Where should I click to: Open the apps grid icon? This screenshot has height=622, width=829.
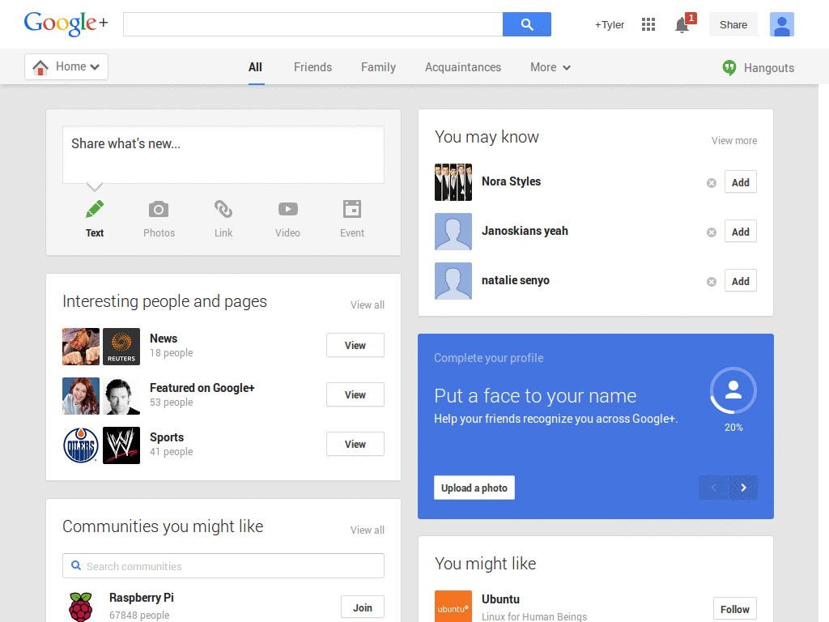(x=648, y=24)
